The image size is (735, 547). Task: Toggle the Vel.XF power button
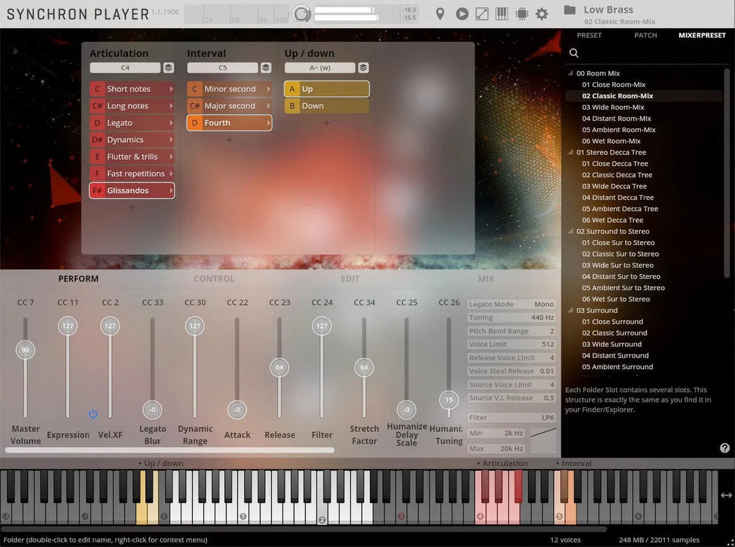coord(93,414)
